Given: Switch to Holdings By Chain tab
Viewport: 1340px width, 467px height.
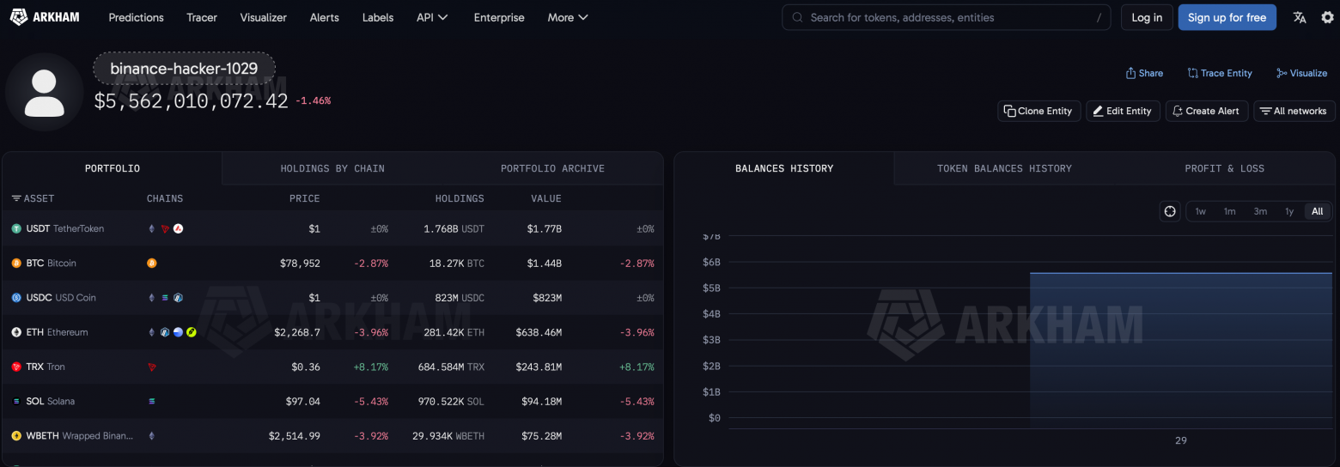Looking at the screenshot, I should 332,168.
